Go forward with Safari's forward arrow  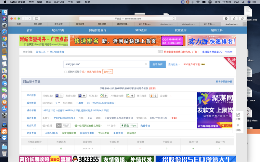(29, 18)
